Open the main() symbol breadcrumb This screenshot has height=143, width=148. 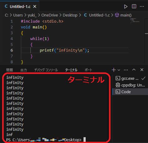tap(126, 15)
